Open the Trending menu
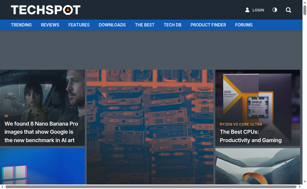The height and width of the screenshot is (189, 307). (x=21, y=25)
